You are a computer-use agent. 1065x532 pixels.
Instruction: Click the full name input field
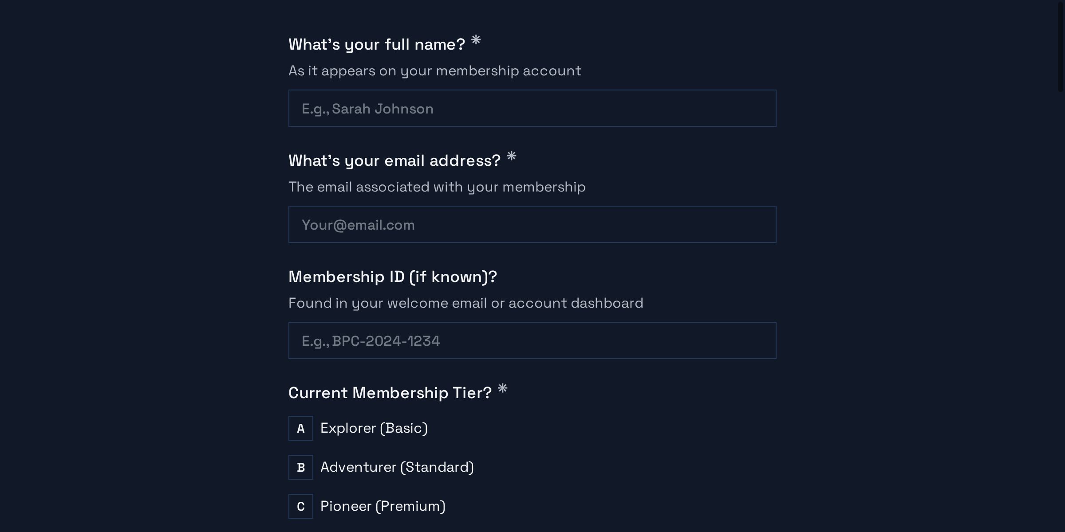click(532, 108)
